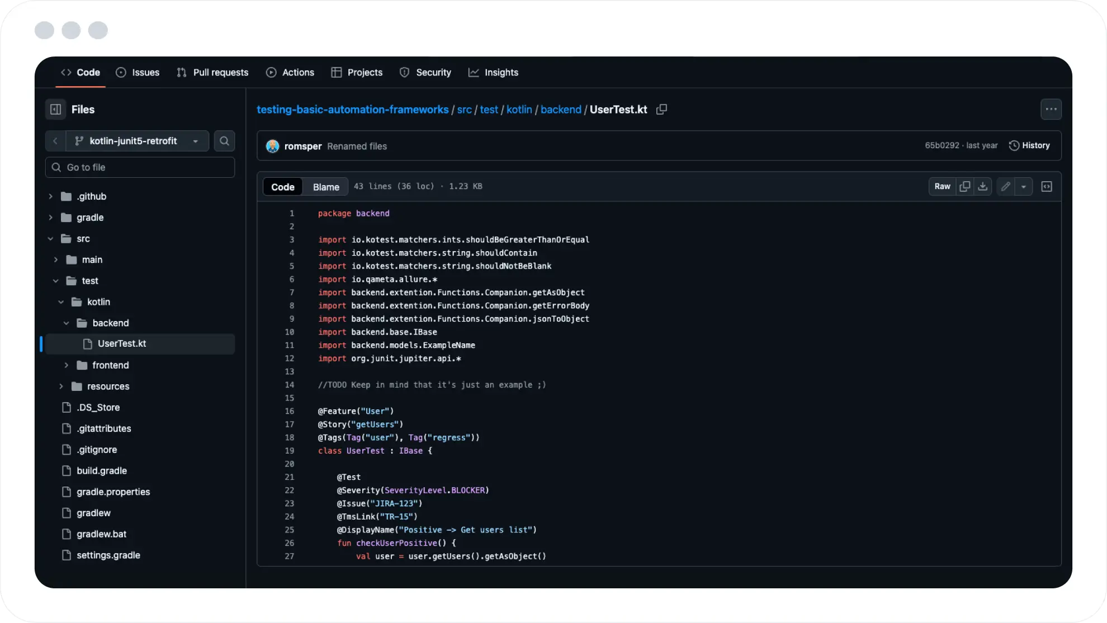Viewport: 1107px width, 623px height.
Task: Click the pencil edit file icon
Action: (x=1005, y=187)
